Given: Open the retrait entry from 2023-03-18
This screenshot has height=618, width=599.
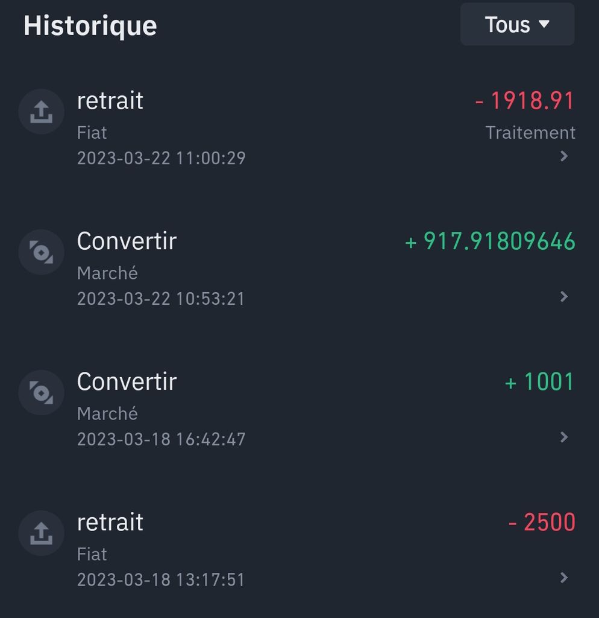Looking at the screenshot, I should click(110, 523).
